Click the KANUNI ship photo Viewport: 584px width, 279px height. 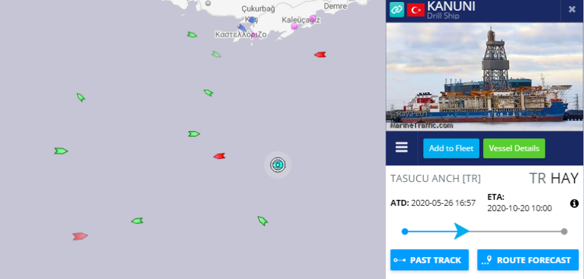tap(484, 77)
